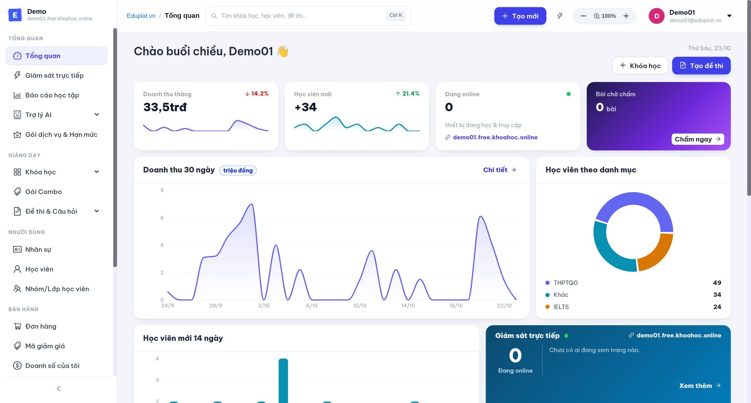This screenshot has height=403, width=751.
Task: Click the Tạo đề thi button
Action: [x=701, y=66]
